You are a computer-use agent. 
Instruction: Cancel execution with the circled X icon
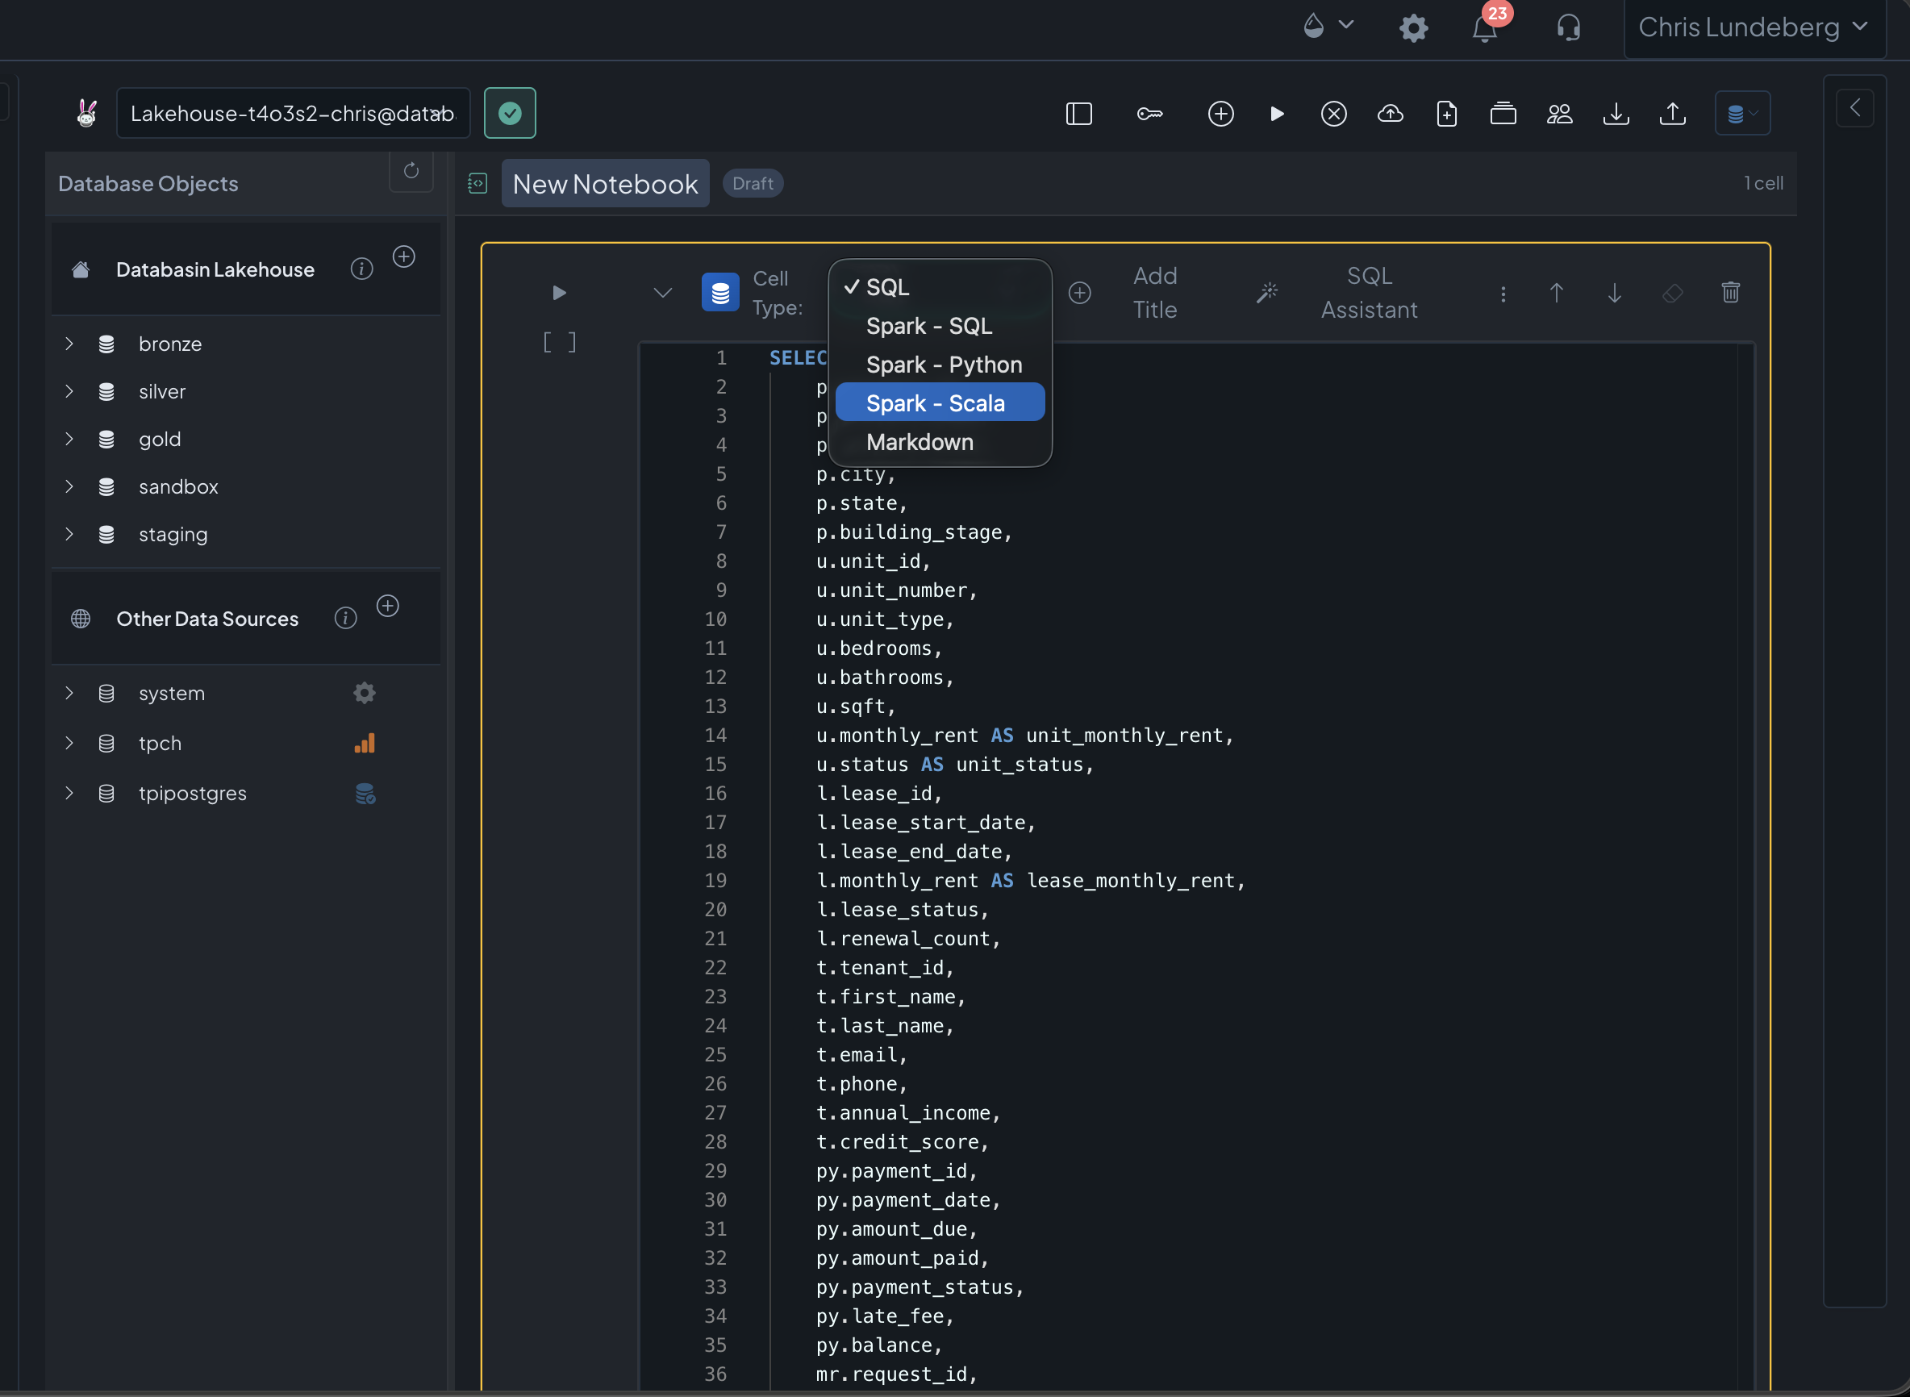click(1333, 113)
